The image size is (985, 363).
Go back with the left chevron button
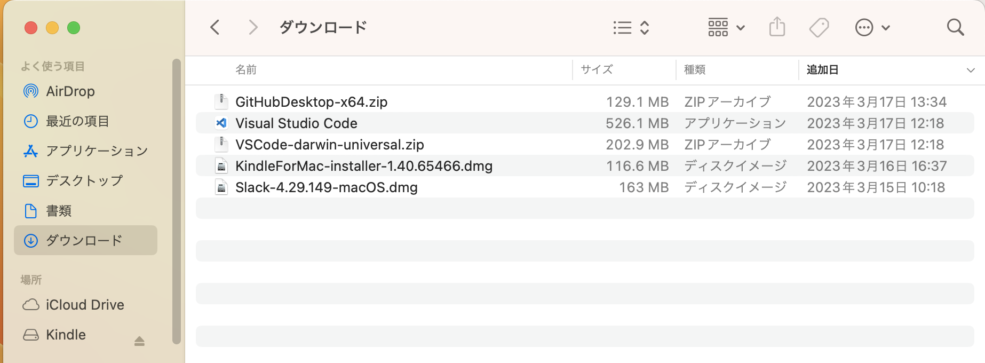pos(215,27)
